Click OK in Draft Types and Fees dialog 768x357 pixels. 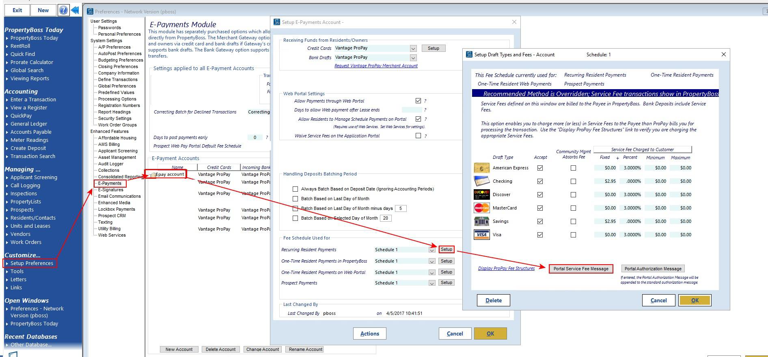click(695, 300)
